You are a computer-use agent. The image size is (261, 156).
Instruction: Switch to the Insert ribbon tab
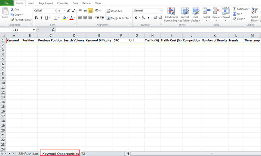coord(31,3)
